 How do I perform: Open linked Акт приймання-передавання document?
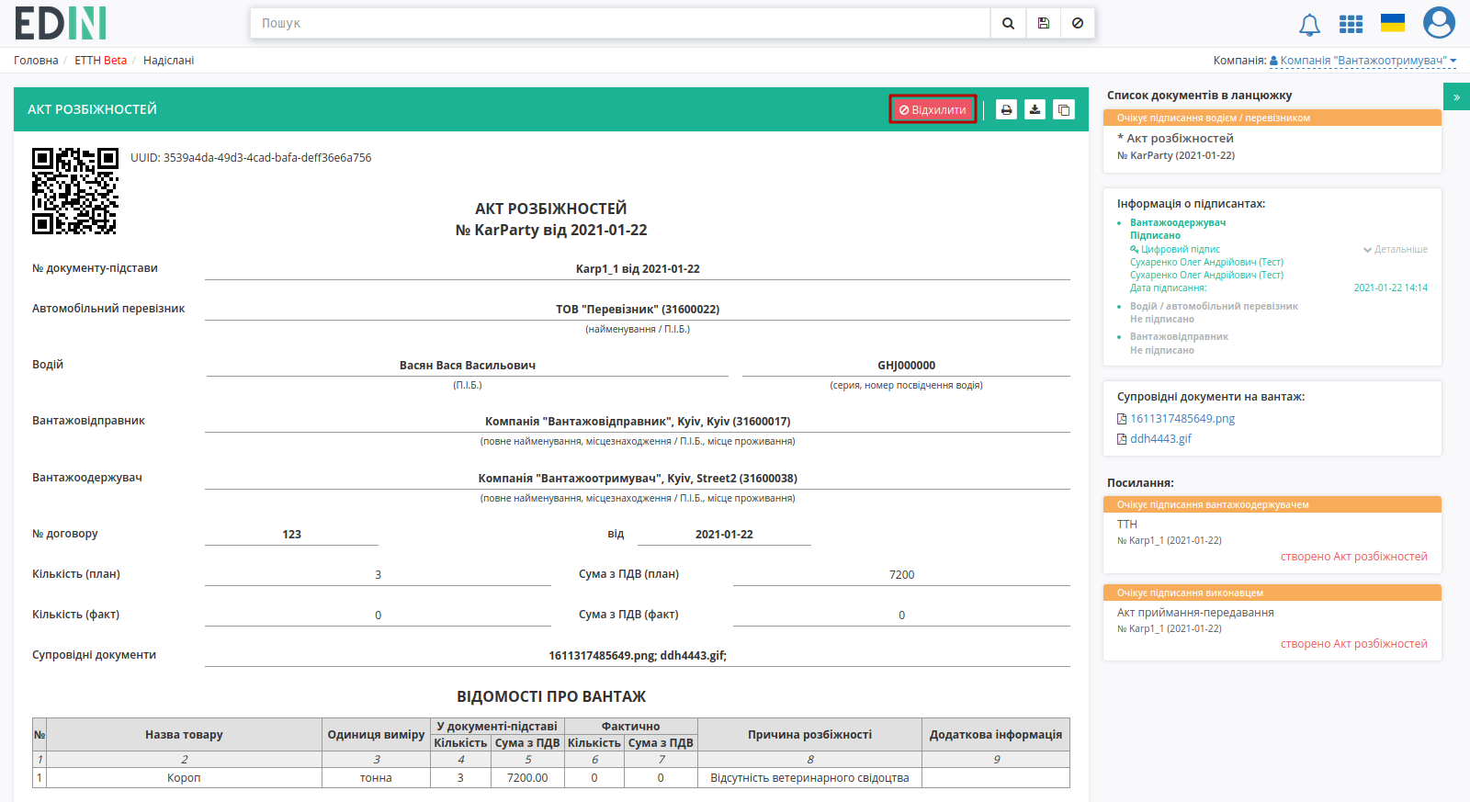point(1195,613)
